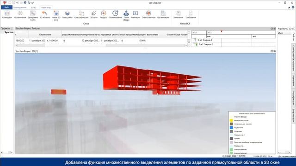The image size is (296, 166).
Task: Open the Организации window
Action: (x=163, y=14)
